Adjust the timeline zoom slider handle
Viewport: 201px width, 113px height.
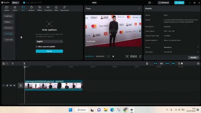point(182,63)
